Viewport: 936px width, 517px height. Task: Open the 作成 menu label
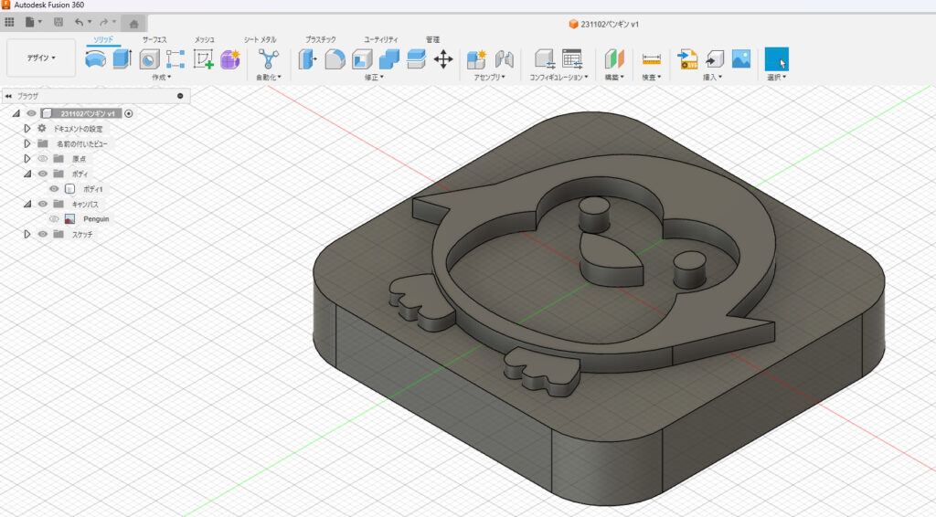(161, 78)
